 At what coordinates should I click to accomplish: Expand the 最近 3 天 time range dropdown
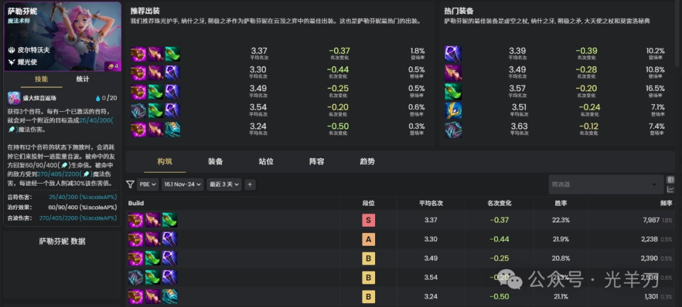[225, 184]
